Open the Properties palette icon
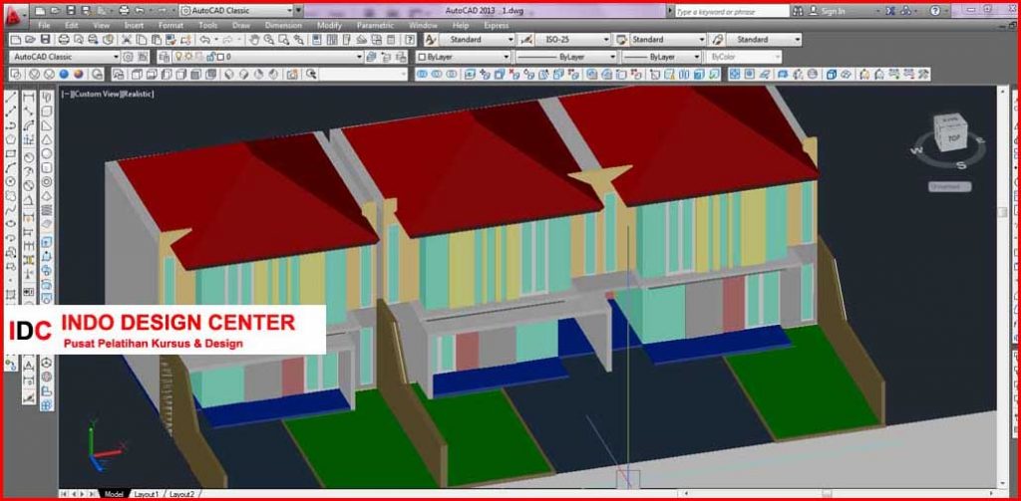The image size is (1021, 501). point(316,40)
